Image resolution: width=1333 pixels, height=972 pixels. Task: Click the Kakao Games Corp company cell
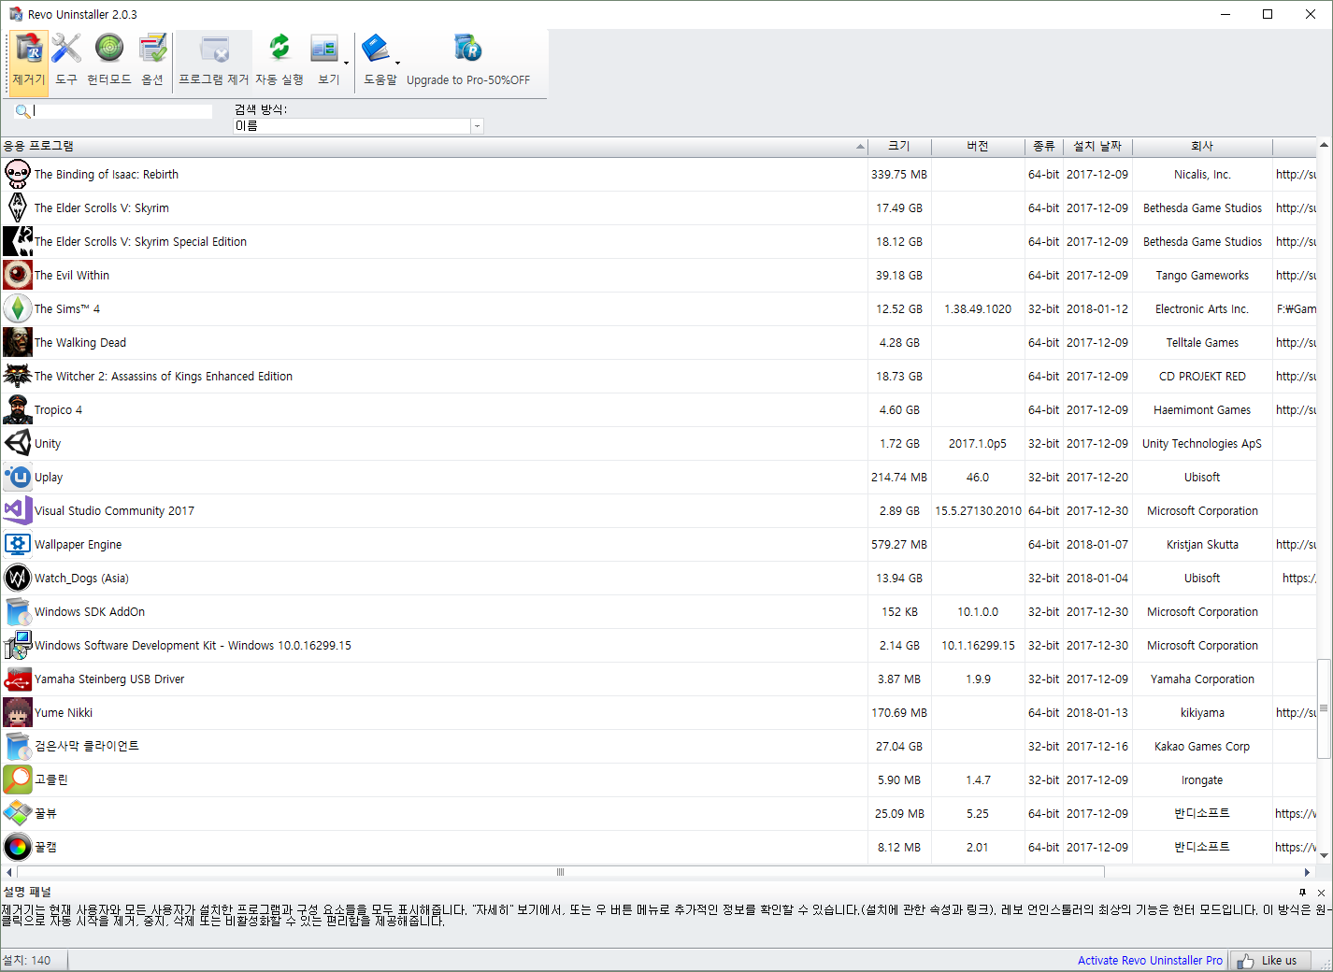(1202, 747)
